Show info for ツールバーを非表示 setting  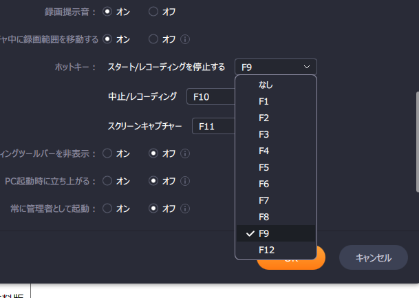(x=185, y=153)
